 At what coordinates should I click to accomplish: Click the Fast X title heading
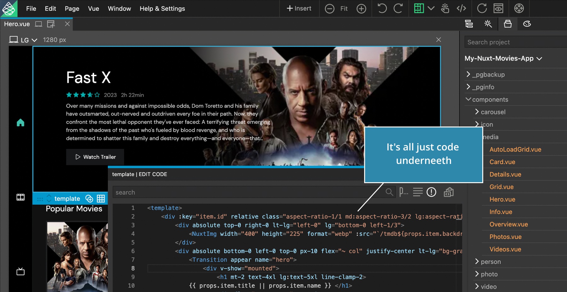click(x=89, y=77)
